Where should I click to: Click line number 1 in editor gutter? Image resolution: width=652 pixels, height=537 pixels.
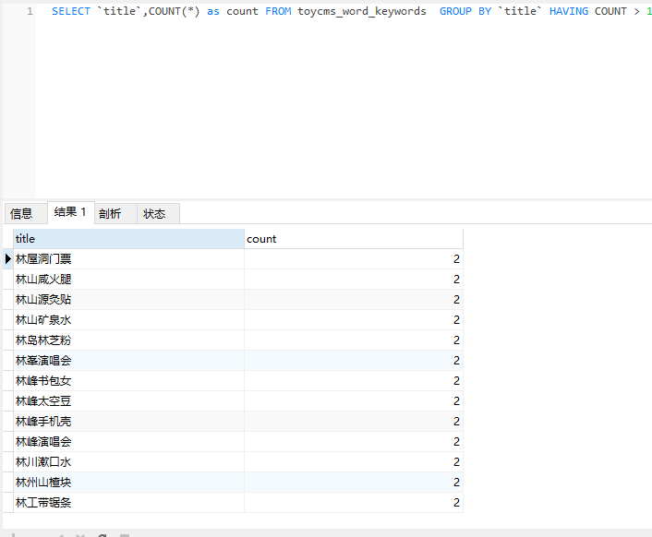(x=30, y=11)
